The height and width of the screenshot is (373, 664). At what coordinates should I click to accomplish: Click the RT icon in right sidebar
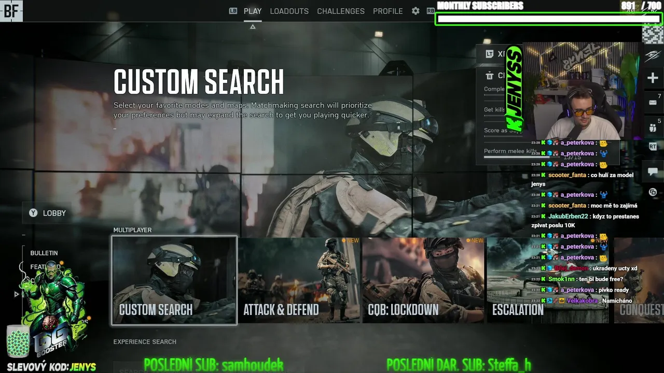[x=653, y=147]
